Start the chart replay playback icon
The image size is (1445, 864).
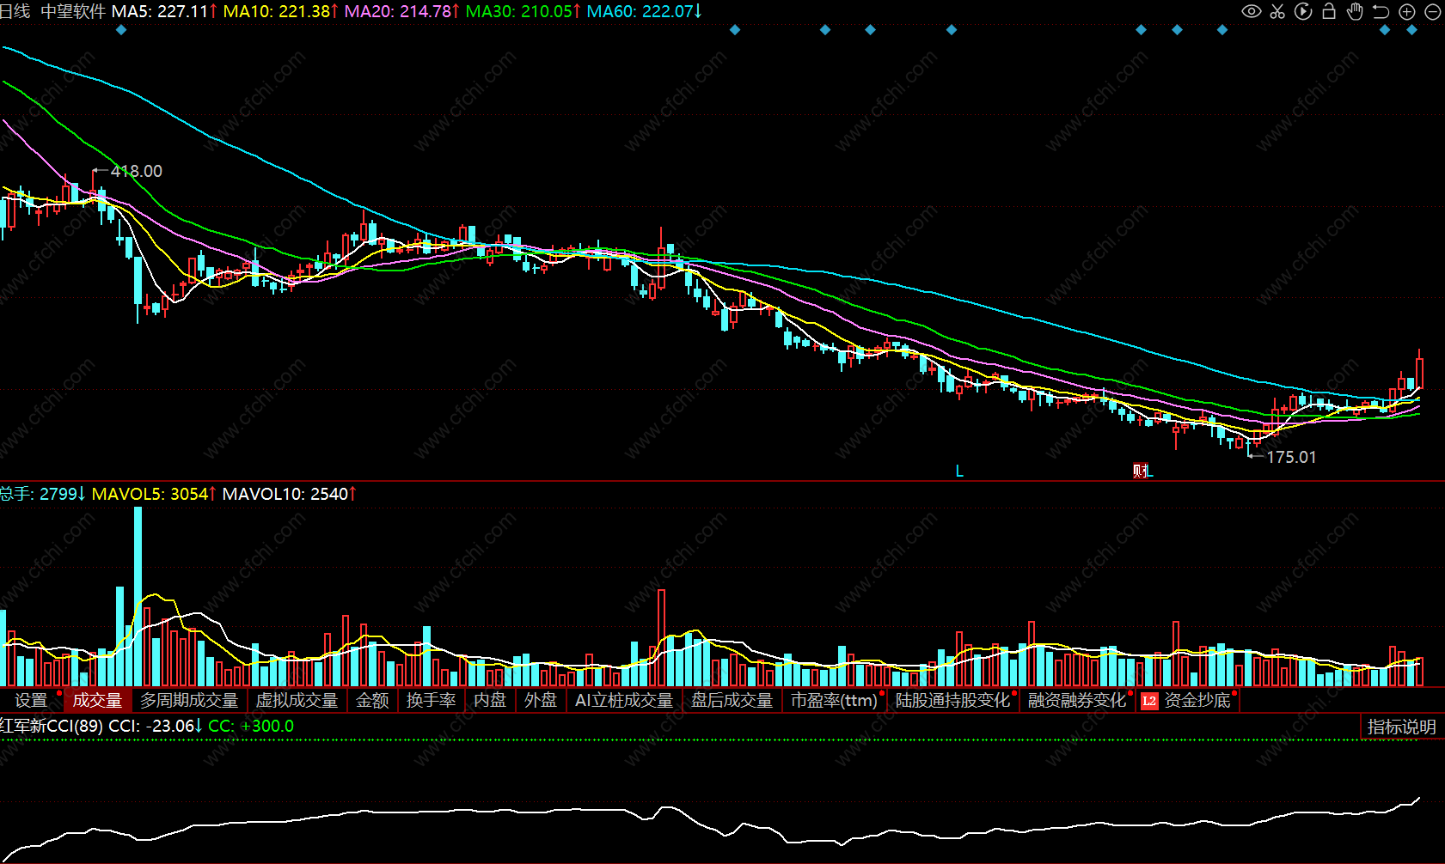1303,11
